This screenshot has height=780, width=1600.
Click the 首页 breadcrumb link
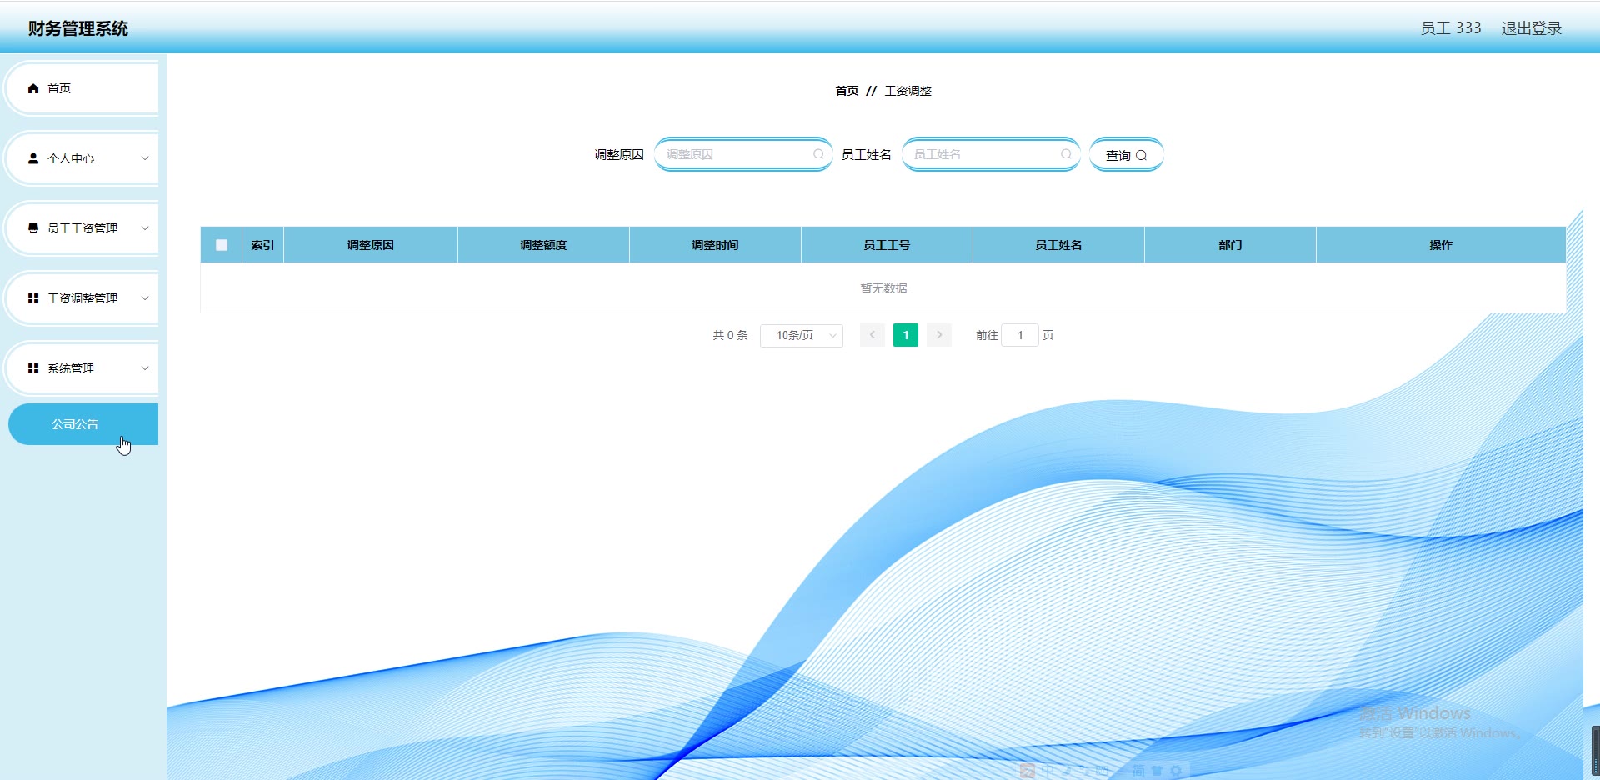[x=847, y=91]
